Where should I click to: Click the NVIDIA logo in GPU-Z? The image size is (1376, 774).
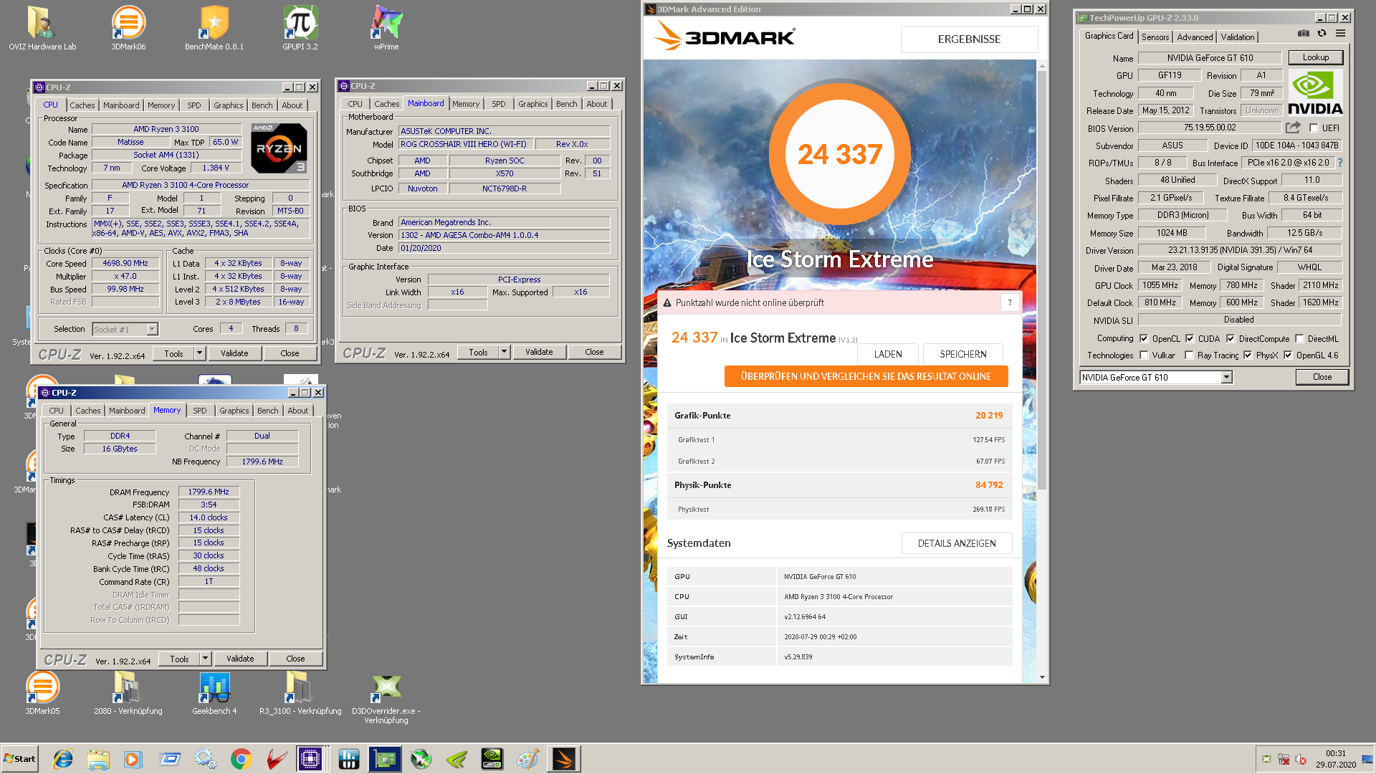pyautogui.click(x=1315, y=93)
